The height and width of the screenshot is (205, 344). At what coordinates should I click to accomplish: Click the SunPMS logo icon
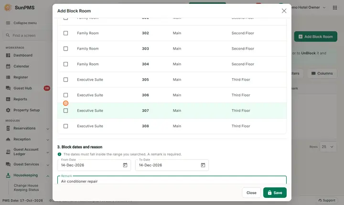8,8
